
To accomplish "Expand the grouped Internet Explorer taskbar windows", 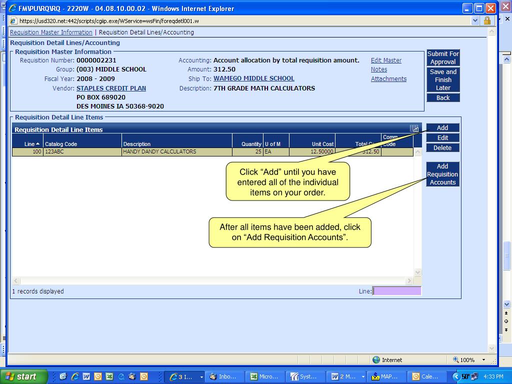I will click(x=201, y=376).
